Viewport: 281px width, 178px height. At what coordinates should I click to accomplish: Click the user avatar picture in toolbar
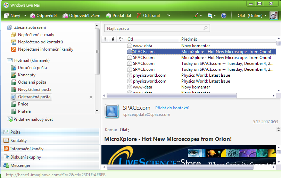coord(274,16)
